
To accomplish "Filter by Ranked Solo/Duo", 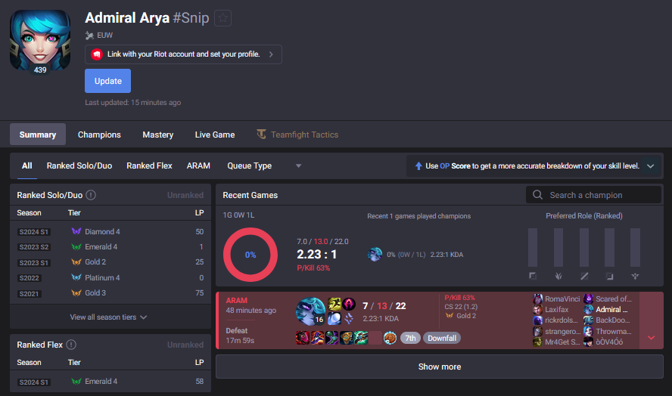I will 79,166.
